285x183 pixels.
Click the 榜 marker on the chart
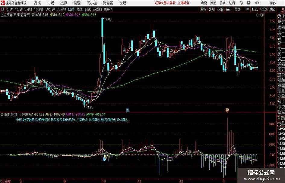(x=227, y=110)
